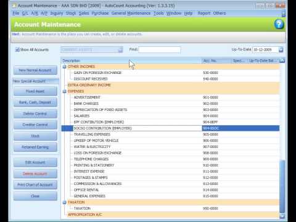Image resolution: width=296 pixels, height=222 pixels.
Task: Click the New Normal Account button
Action: [35, 70]
